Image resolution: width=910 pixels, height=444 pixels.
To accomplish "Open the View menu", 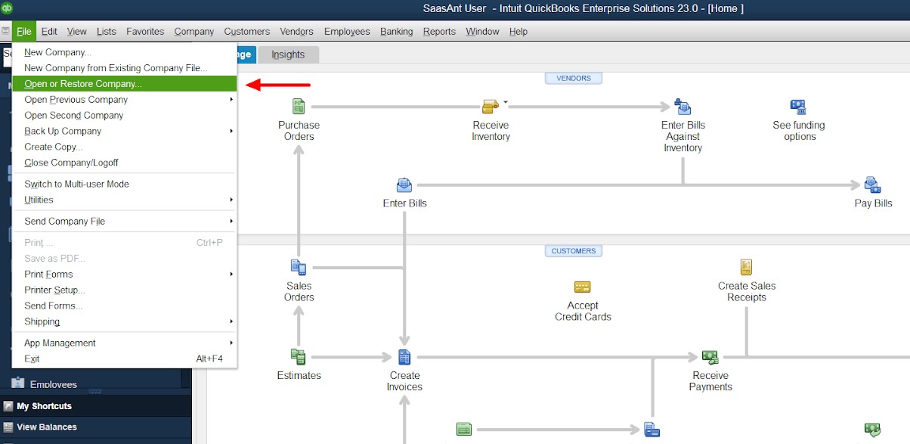I will pos(77,32).
